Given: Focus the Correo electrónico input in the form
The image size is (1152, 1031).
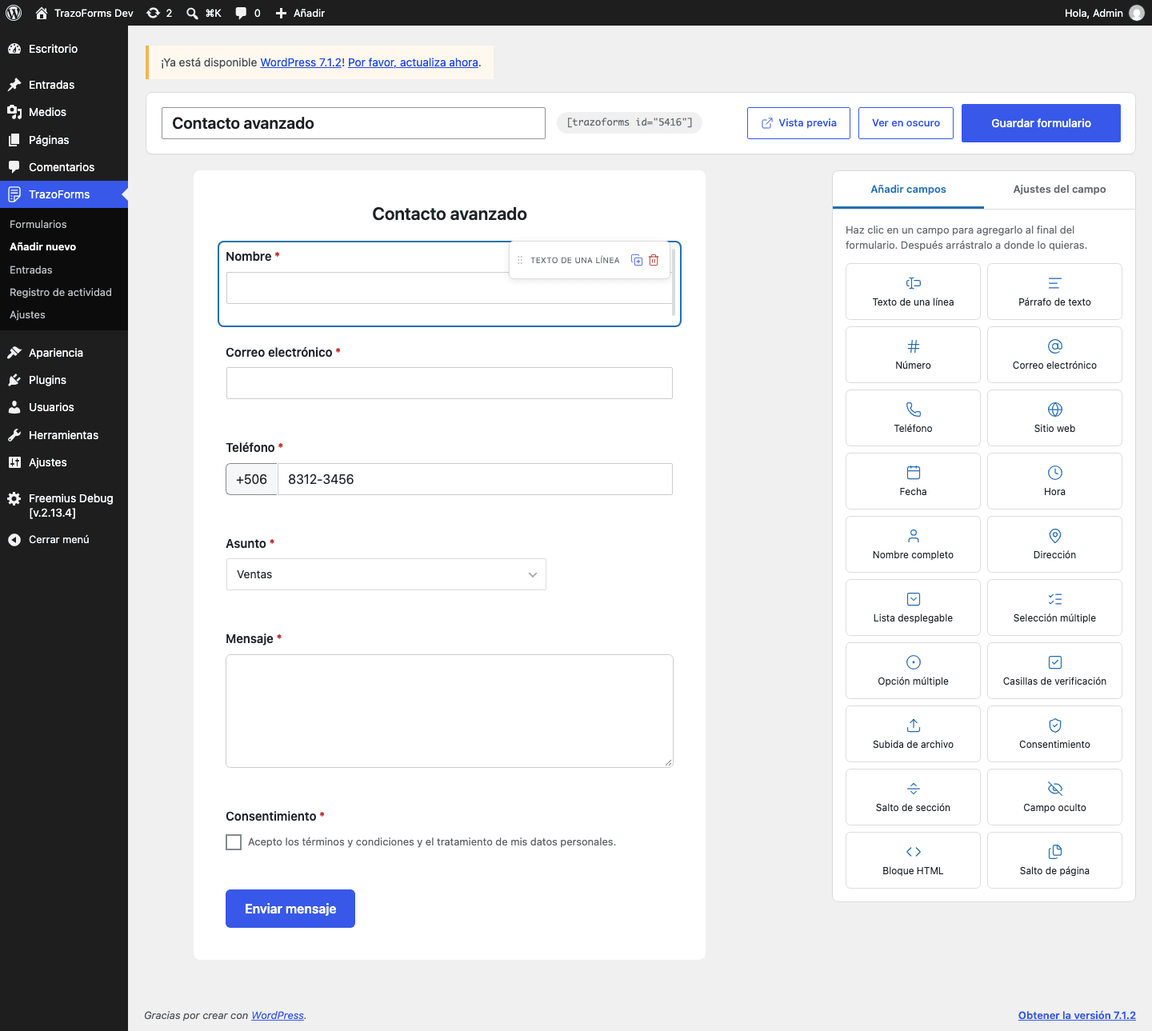Looking at the screenshot, I should (450, 383).
